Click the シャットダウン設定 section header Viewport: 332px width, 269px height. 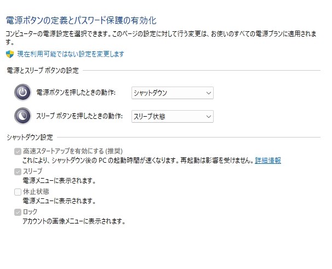point(30,138)
